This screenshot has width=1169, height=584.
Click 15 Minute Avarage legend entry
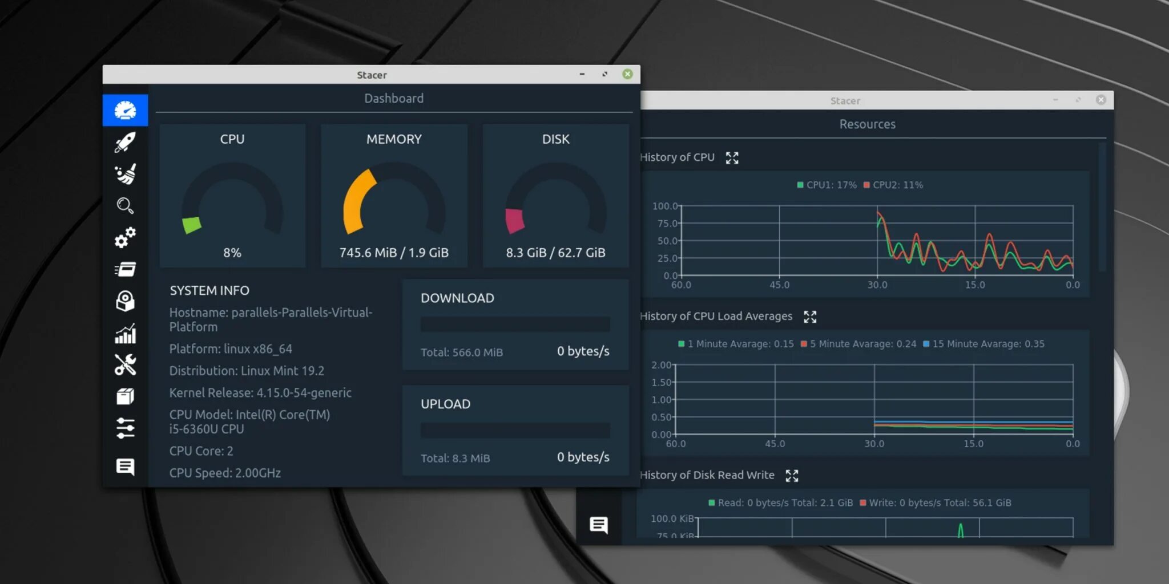click(983, 344)
